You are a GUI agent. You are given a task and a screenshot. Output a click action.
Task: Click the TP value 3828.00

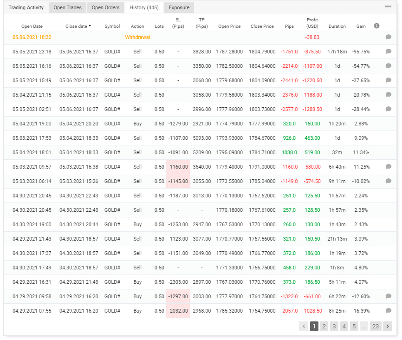[x=202, y=52]
